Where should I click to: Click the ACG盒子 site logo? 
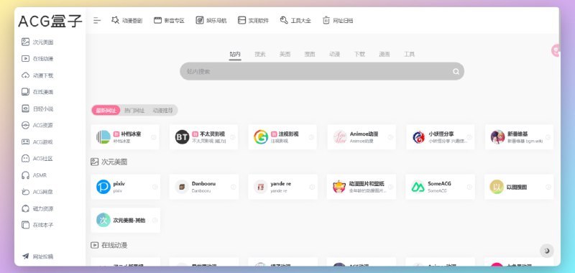point(50,22)
